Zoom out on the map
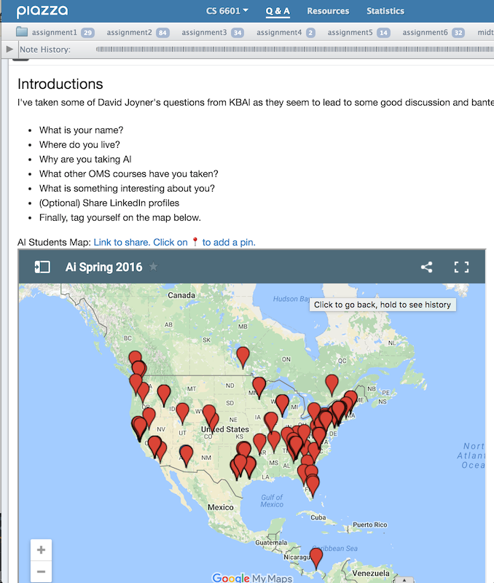This screenshot has width=494, height=583. (x=42, y=572)
